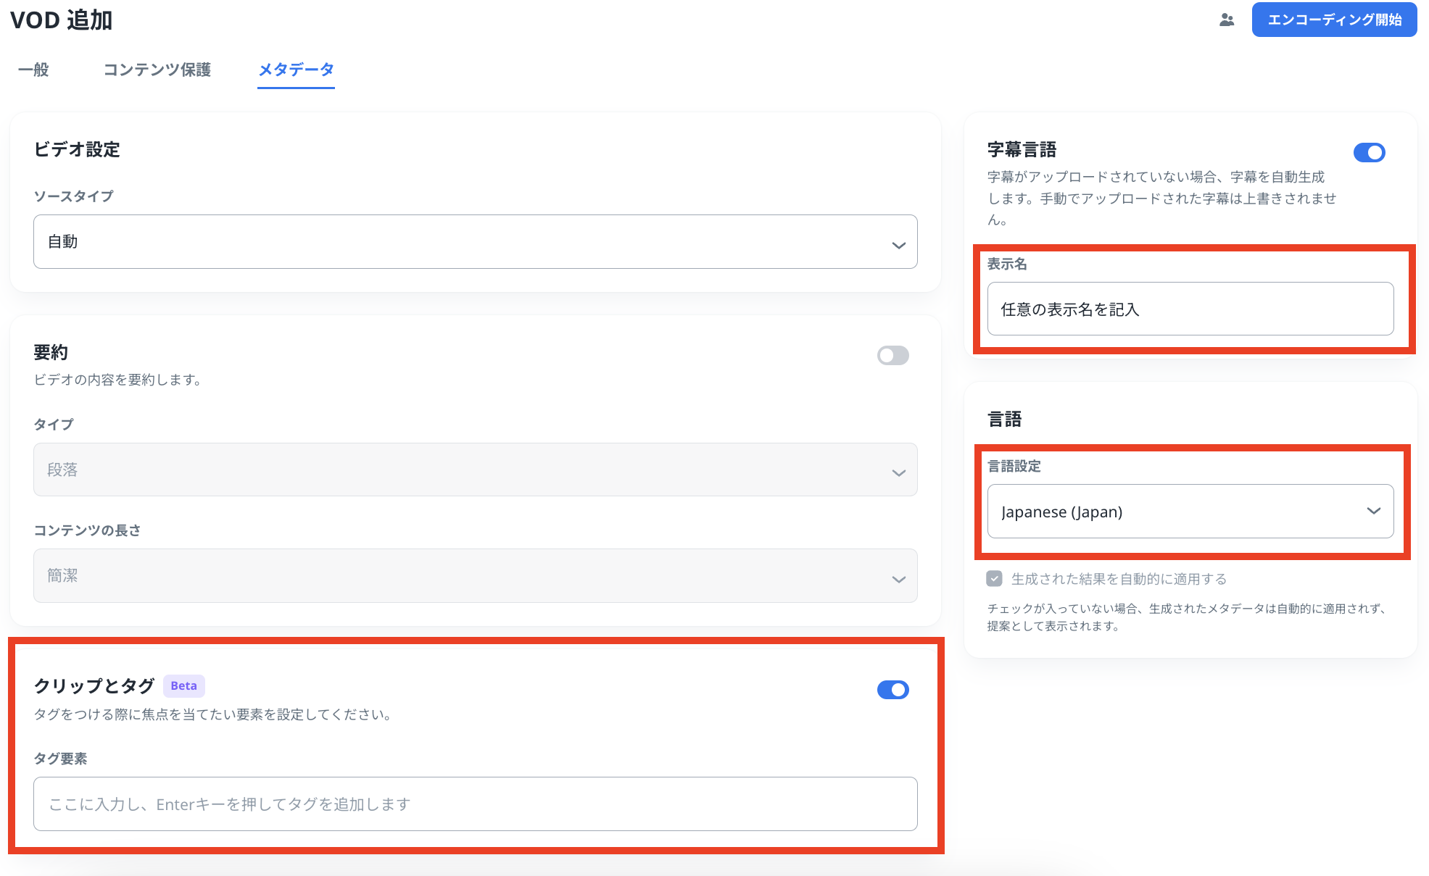Turn off the 字幕言語 toggle
This screenshot has width=1429, height=876.
click(x=1369, y=152)
